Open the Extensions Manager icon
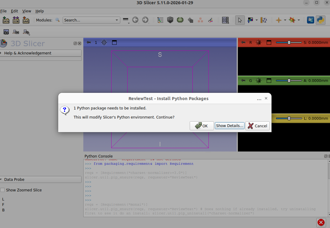The width and height of the screenshot is (330, 228). 310,20
